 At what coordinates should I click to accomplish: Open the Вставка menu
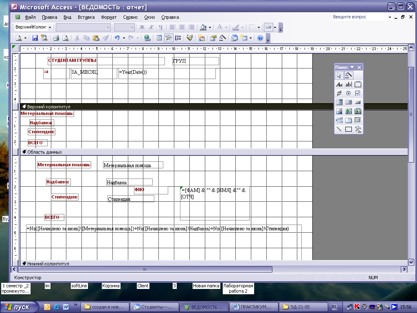[x=86, y=17]
